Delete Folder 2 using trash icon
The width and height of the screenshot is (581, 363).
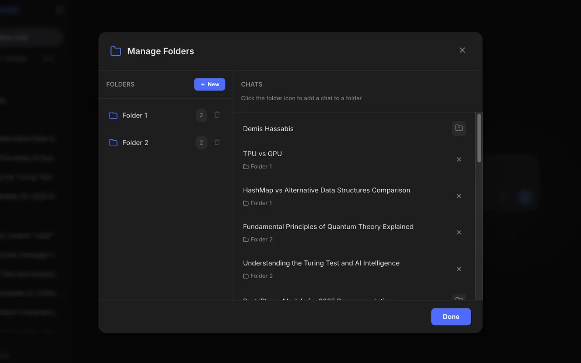tap(217, 142)
